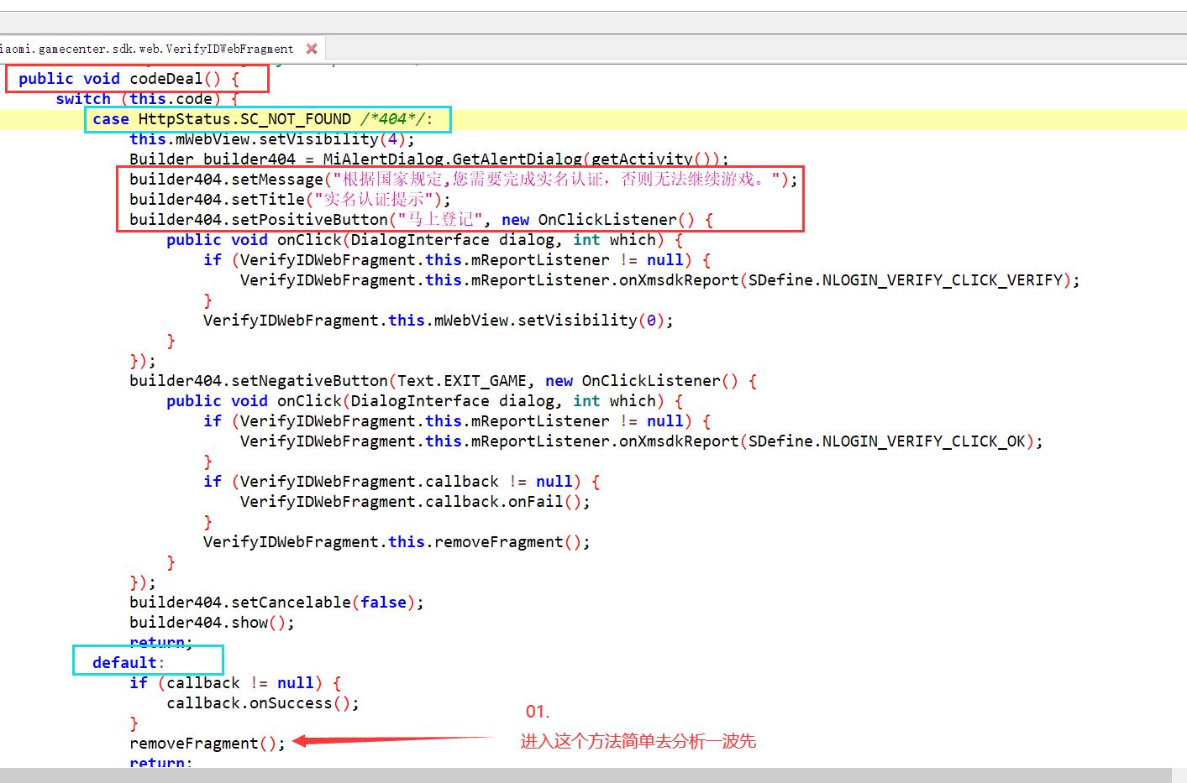Click the VerifyIDWebFragment.callback.onFail() call
1187x783 pixels.
[x=415, y=502]
